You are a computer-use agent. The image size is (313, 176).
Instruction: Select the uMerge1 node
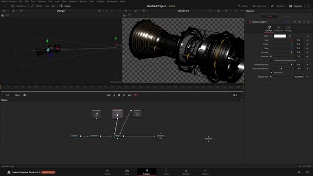tap(117, 136)
